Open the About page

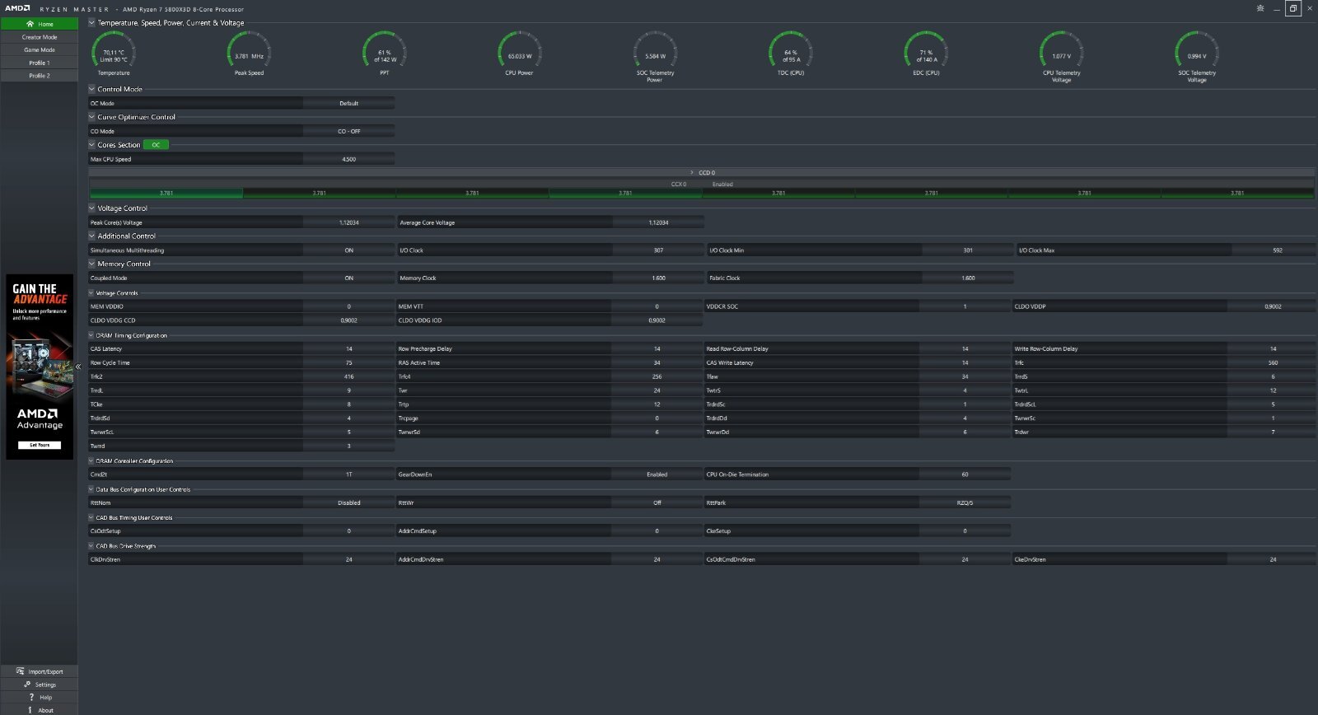pyautogui.click(x=40, y=710)
